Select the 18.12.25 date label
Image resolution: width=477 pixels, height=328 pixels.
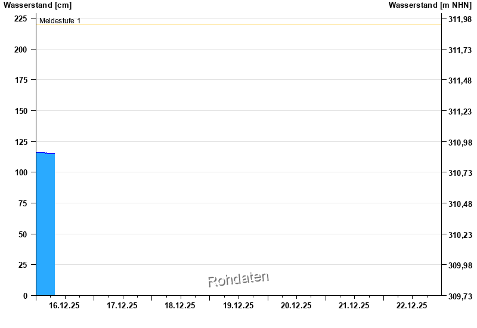click(180, 305)
